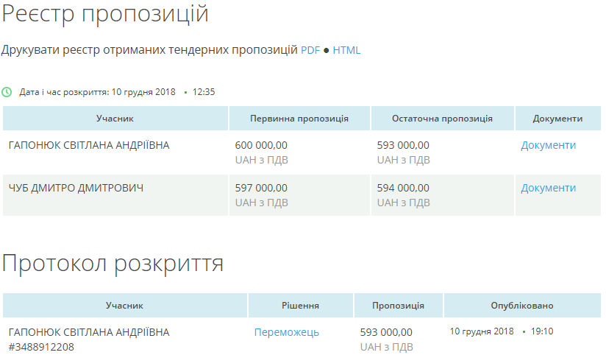Click the Протокол розкриття heading
This screenshot has height=355, width=606.
[x=113, y=263]
